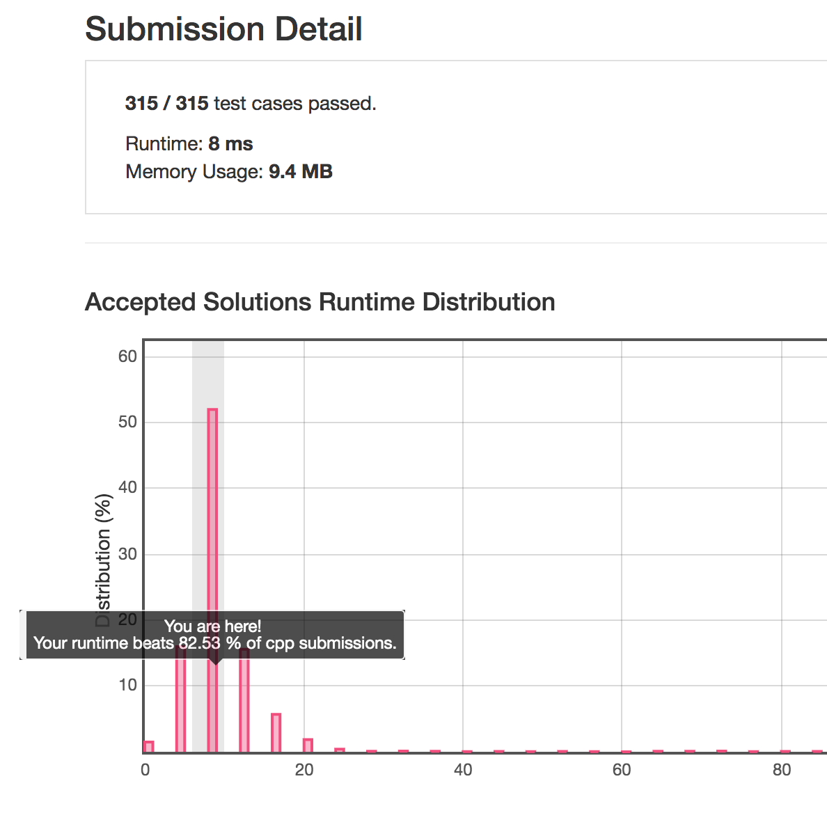Click the x-axis label 80
Image resolution: width=827 pixels, height=820 pixels.
tap(782, 770)
